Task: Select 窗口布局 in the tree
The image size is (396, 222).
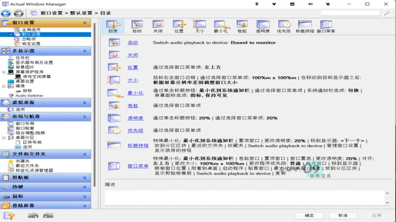Action: [25, 123]
